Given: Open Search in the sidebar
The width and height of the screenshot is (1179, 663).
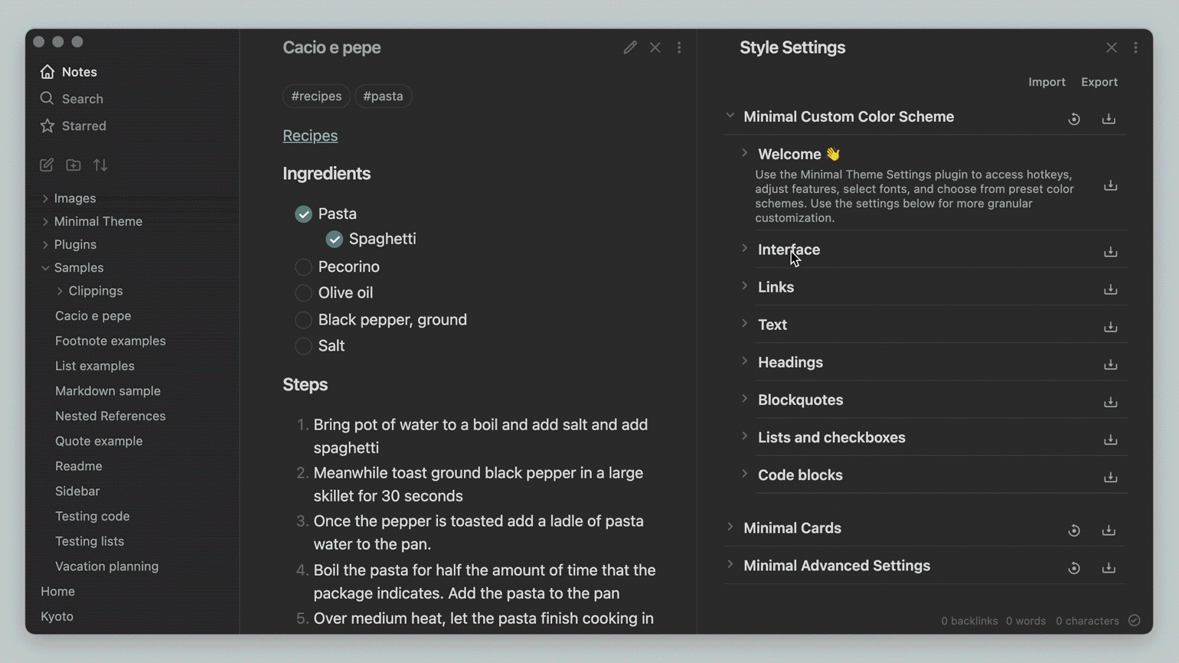Looking at the screenshot, I should (82, 99).
